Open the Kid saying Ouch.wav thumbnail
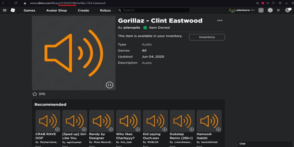Image resolution: width=294 pixels, height=147 pixels. pyautogui.click(x=155, y=121)
